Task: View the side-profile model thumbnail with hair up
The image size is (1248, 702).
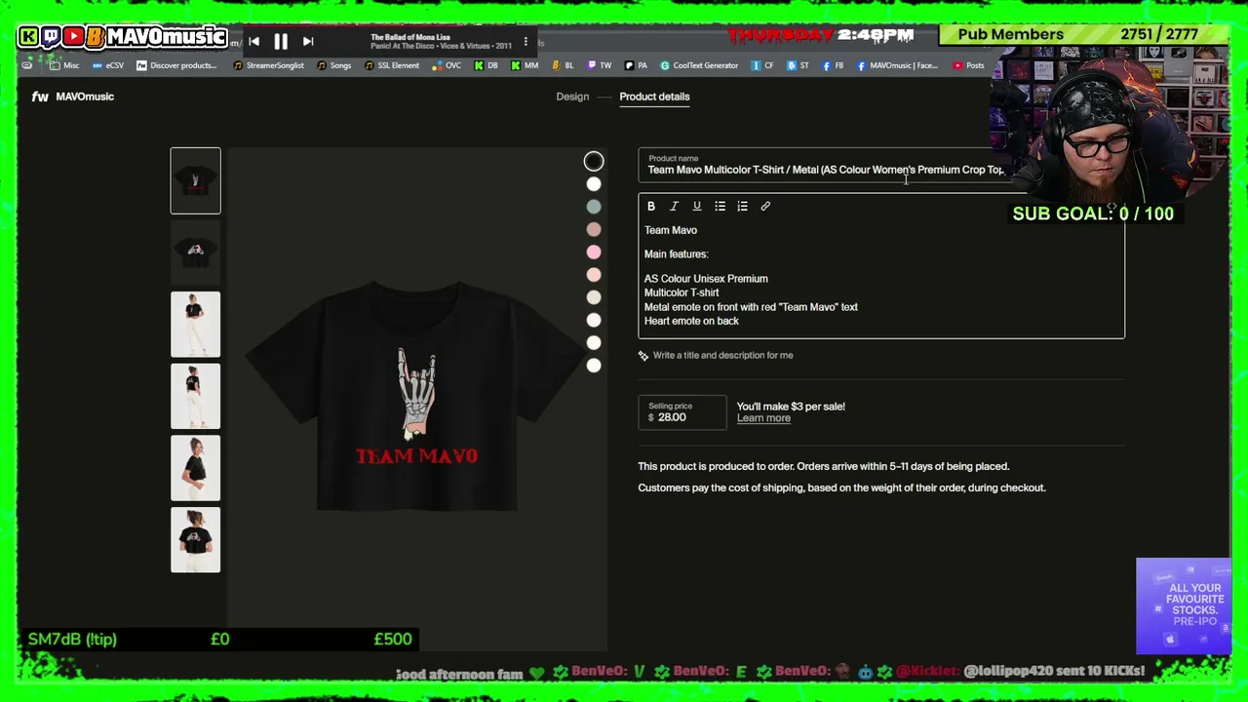Action: [196, 468]
